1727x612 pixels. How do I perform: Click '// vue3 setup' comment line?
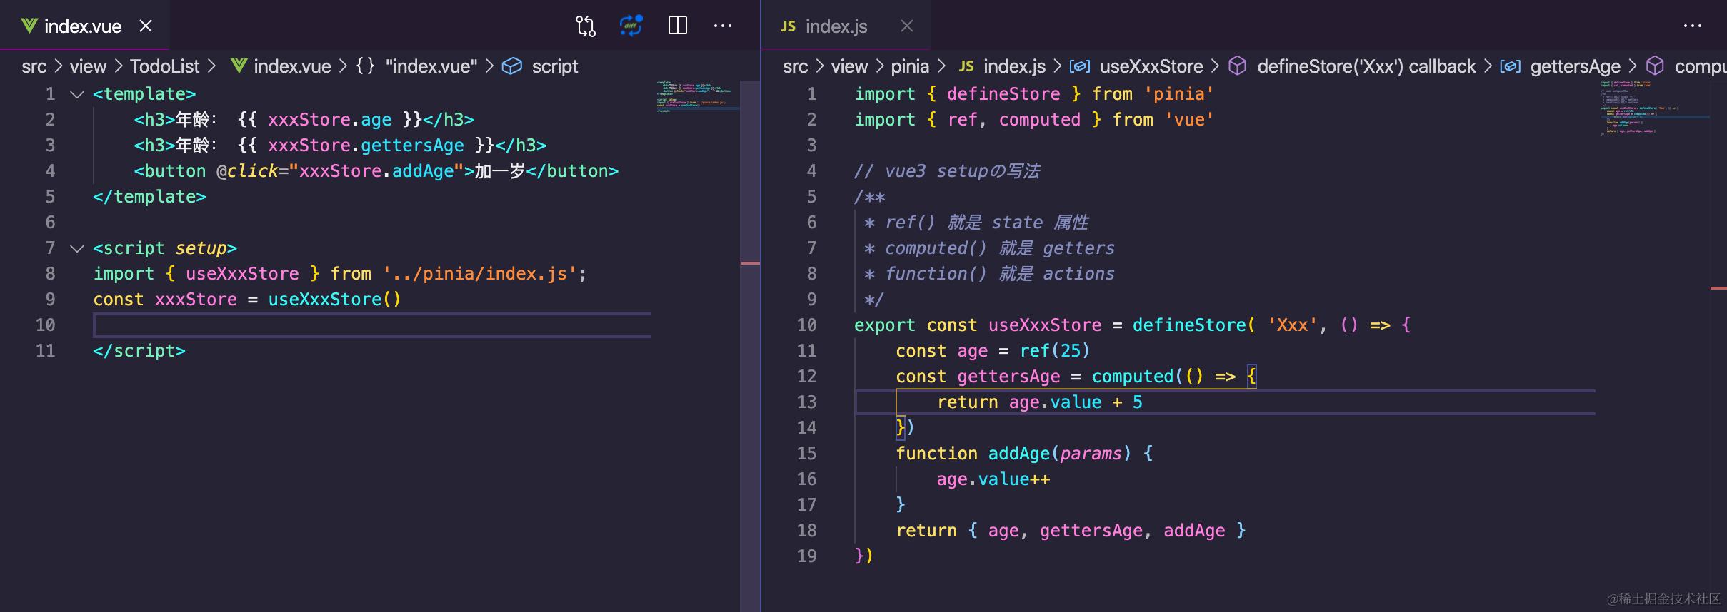(947, 171)
